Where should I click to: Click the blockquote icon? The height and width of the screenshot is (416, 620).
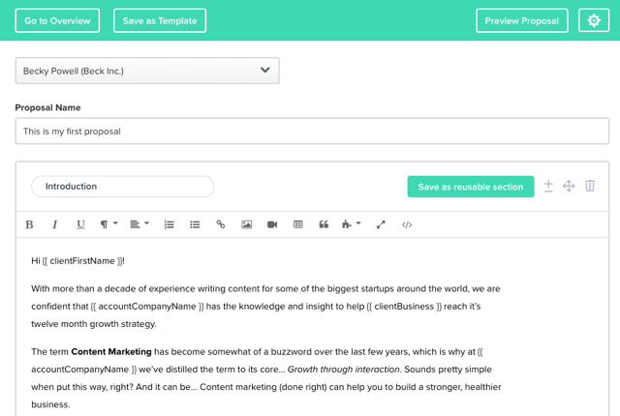pyautogui.click(x=324, y=224)
